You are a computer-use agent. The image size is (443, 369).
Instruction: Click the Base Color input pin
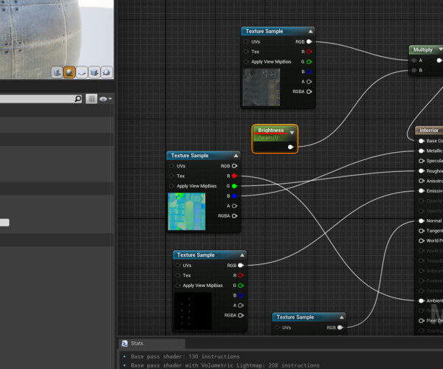pos(422,141)
